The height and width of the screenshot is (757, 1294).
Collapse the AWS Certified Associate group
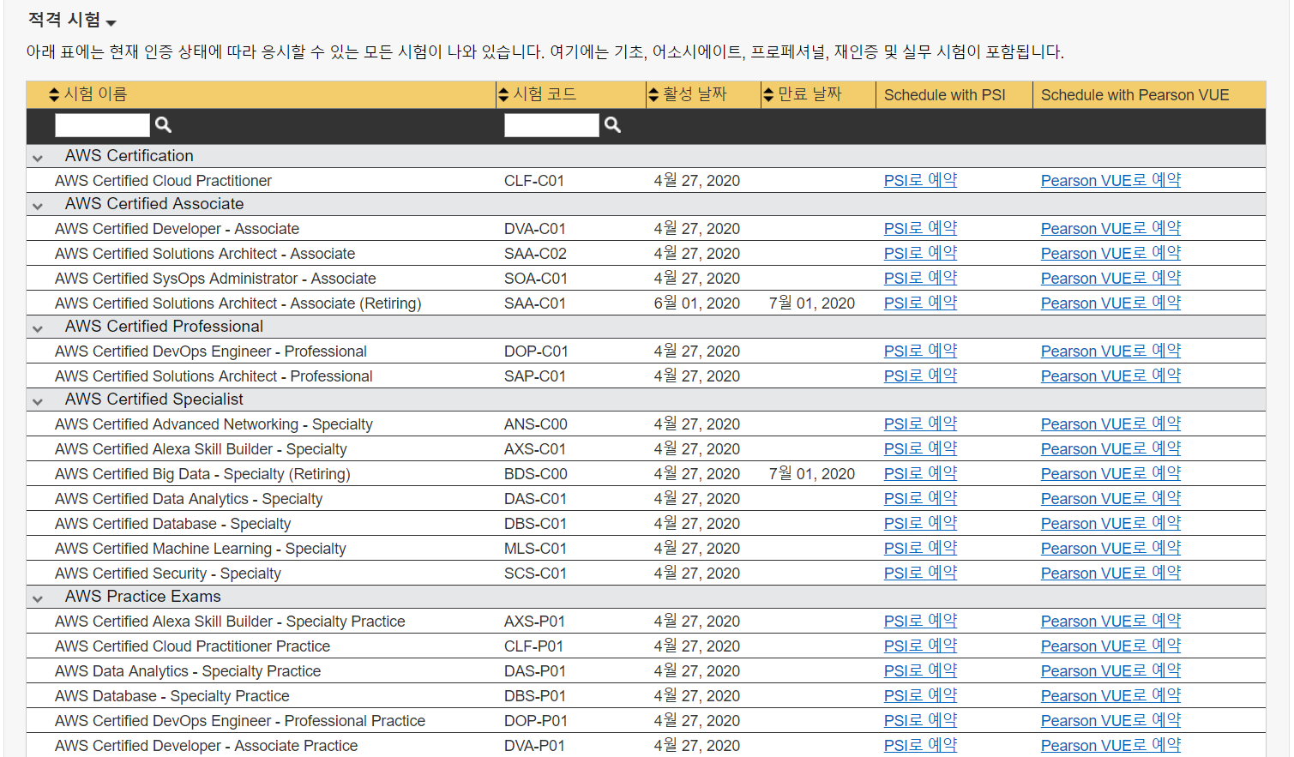pos(38,206)
